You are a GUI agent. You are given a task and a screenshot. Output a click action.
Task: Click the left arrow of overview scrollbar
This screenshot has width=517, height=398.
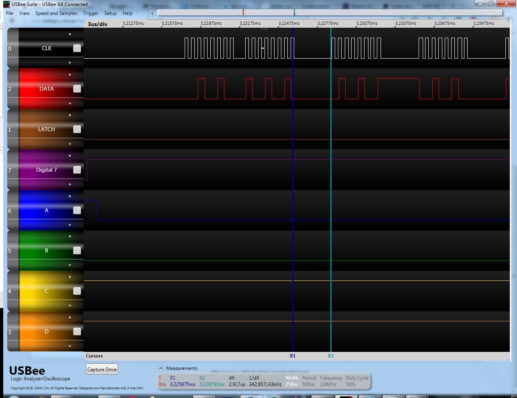coord(153,13)
